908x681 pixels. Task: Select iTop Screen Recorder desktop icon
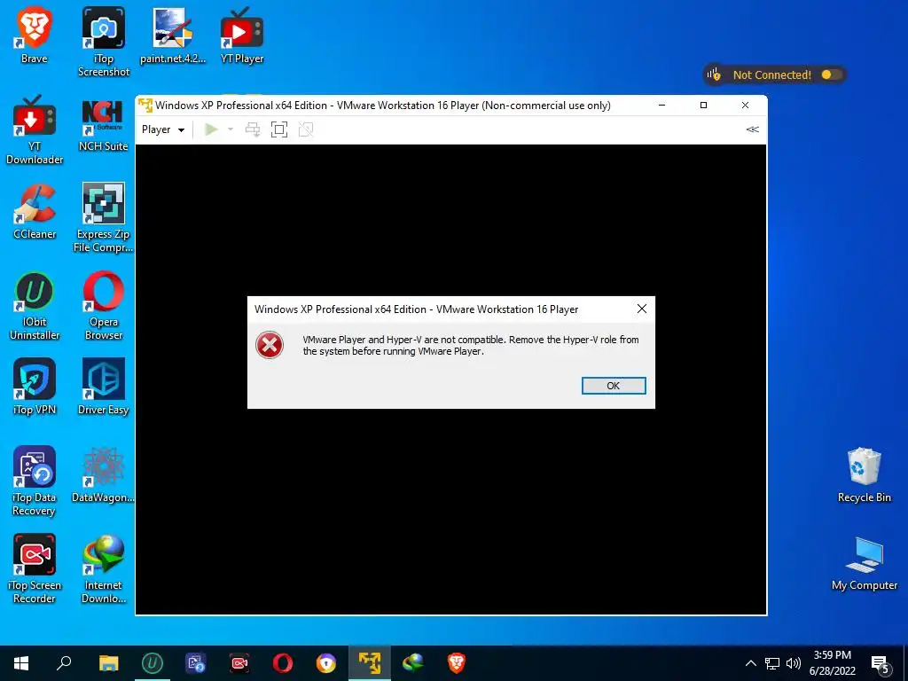pos(35,568)
